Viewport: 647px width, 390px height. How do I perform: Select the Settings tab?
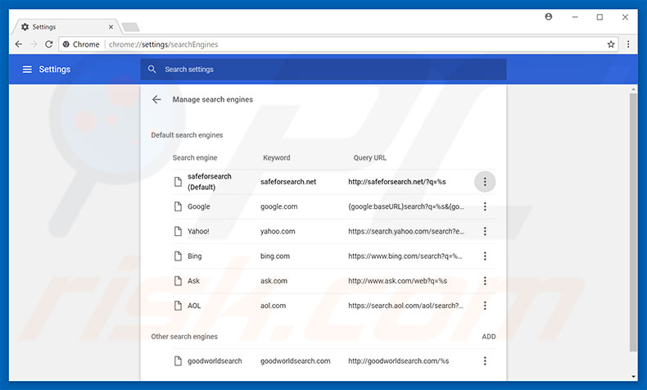66,27
